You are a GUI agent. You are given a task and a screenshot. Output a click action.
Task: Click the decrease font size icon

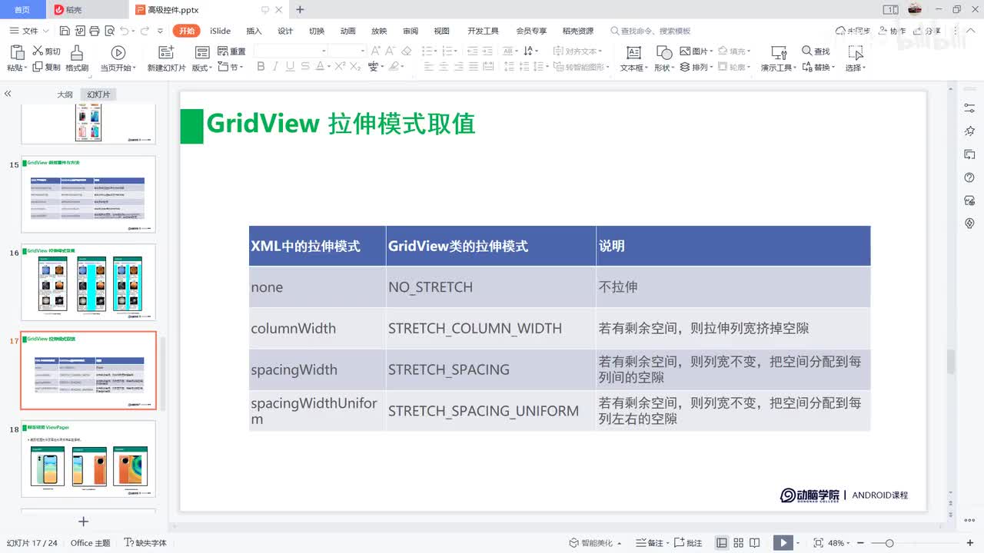pyautogui.click(x=391, y=51)
